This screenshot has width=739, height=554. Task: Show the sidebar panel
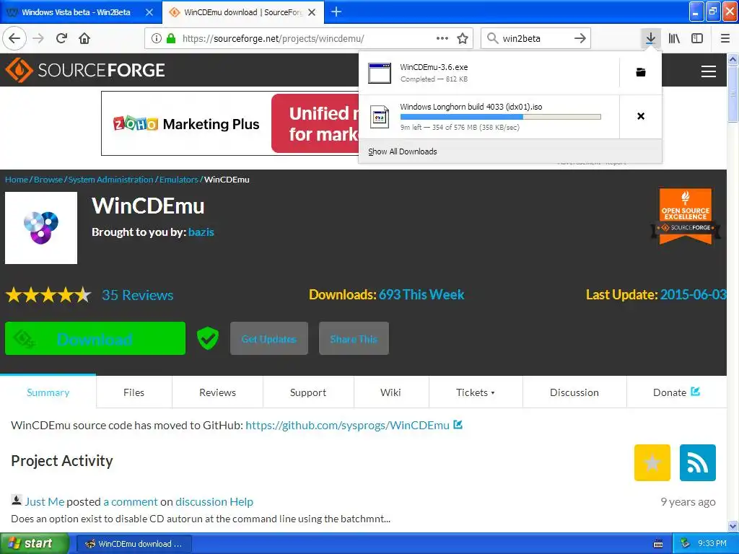697,38
